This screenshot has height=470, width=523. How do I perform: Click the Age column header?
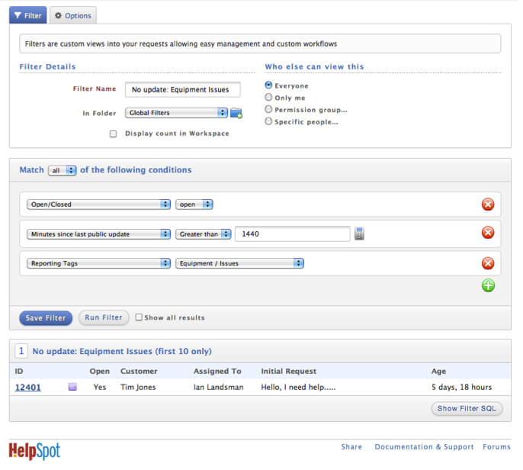coord(438,371)
